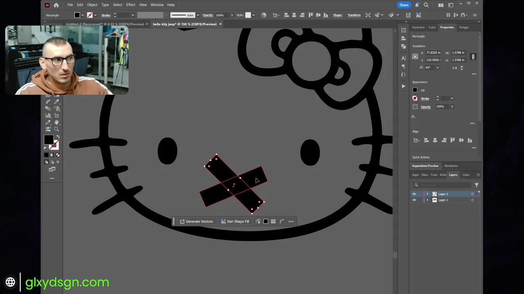Click flip horizontally icon in Transform section
The width and height of the screenshot is (524, 294).
(x=454, y=68)
